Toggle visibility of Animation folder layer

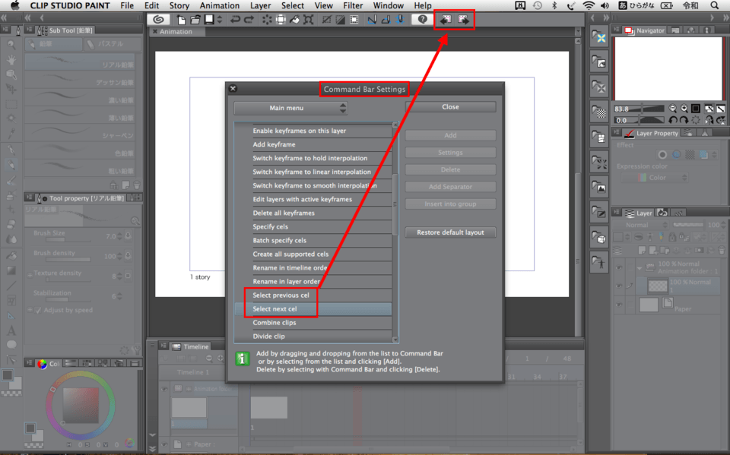tap(619, 267)
